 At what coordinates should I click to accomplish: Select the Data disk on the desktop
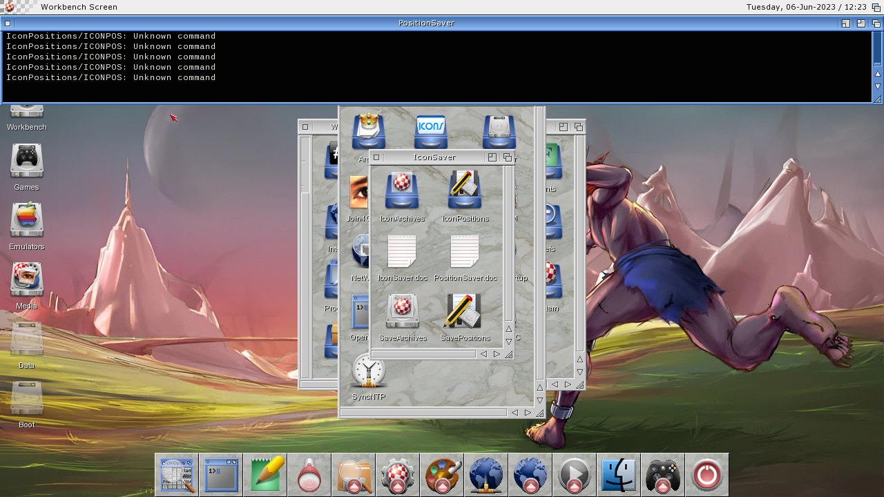(x=27, y=340)
